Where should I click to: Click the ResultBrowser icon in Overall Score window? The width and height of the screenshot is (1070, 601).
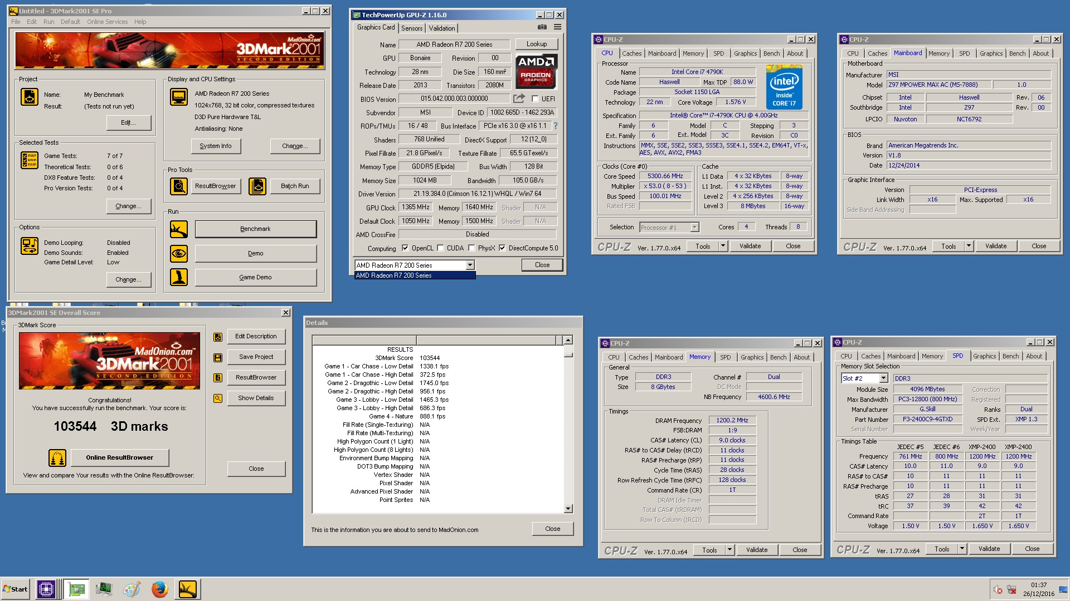(218, 378)
